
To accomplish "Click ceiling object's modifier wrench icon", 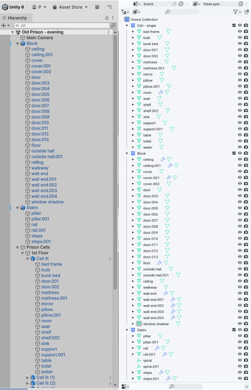I will click(163, 159).
